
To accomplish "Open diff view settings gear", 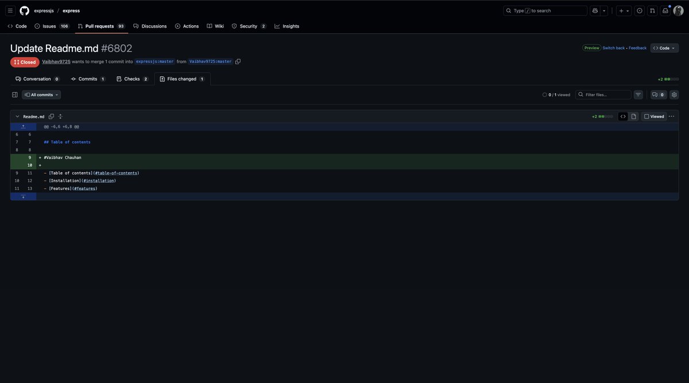I will (x=674, y=95).
